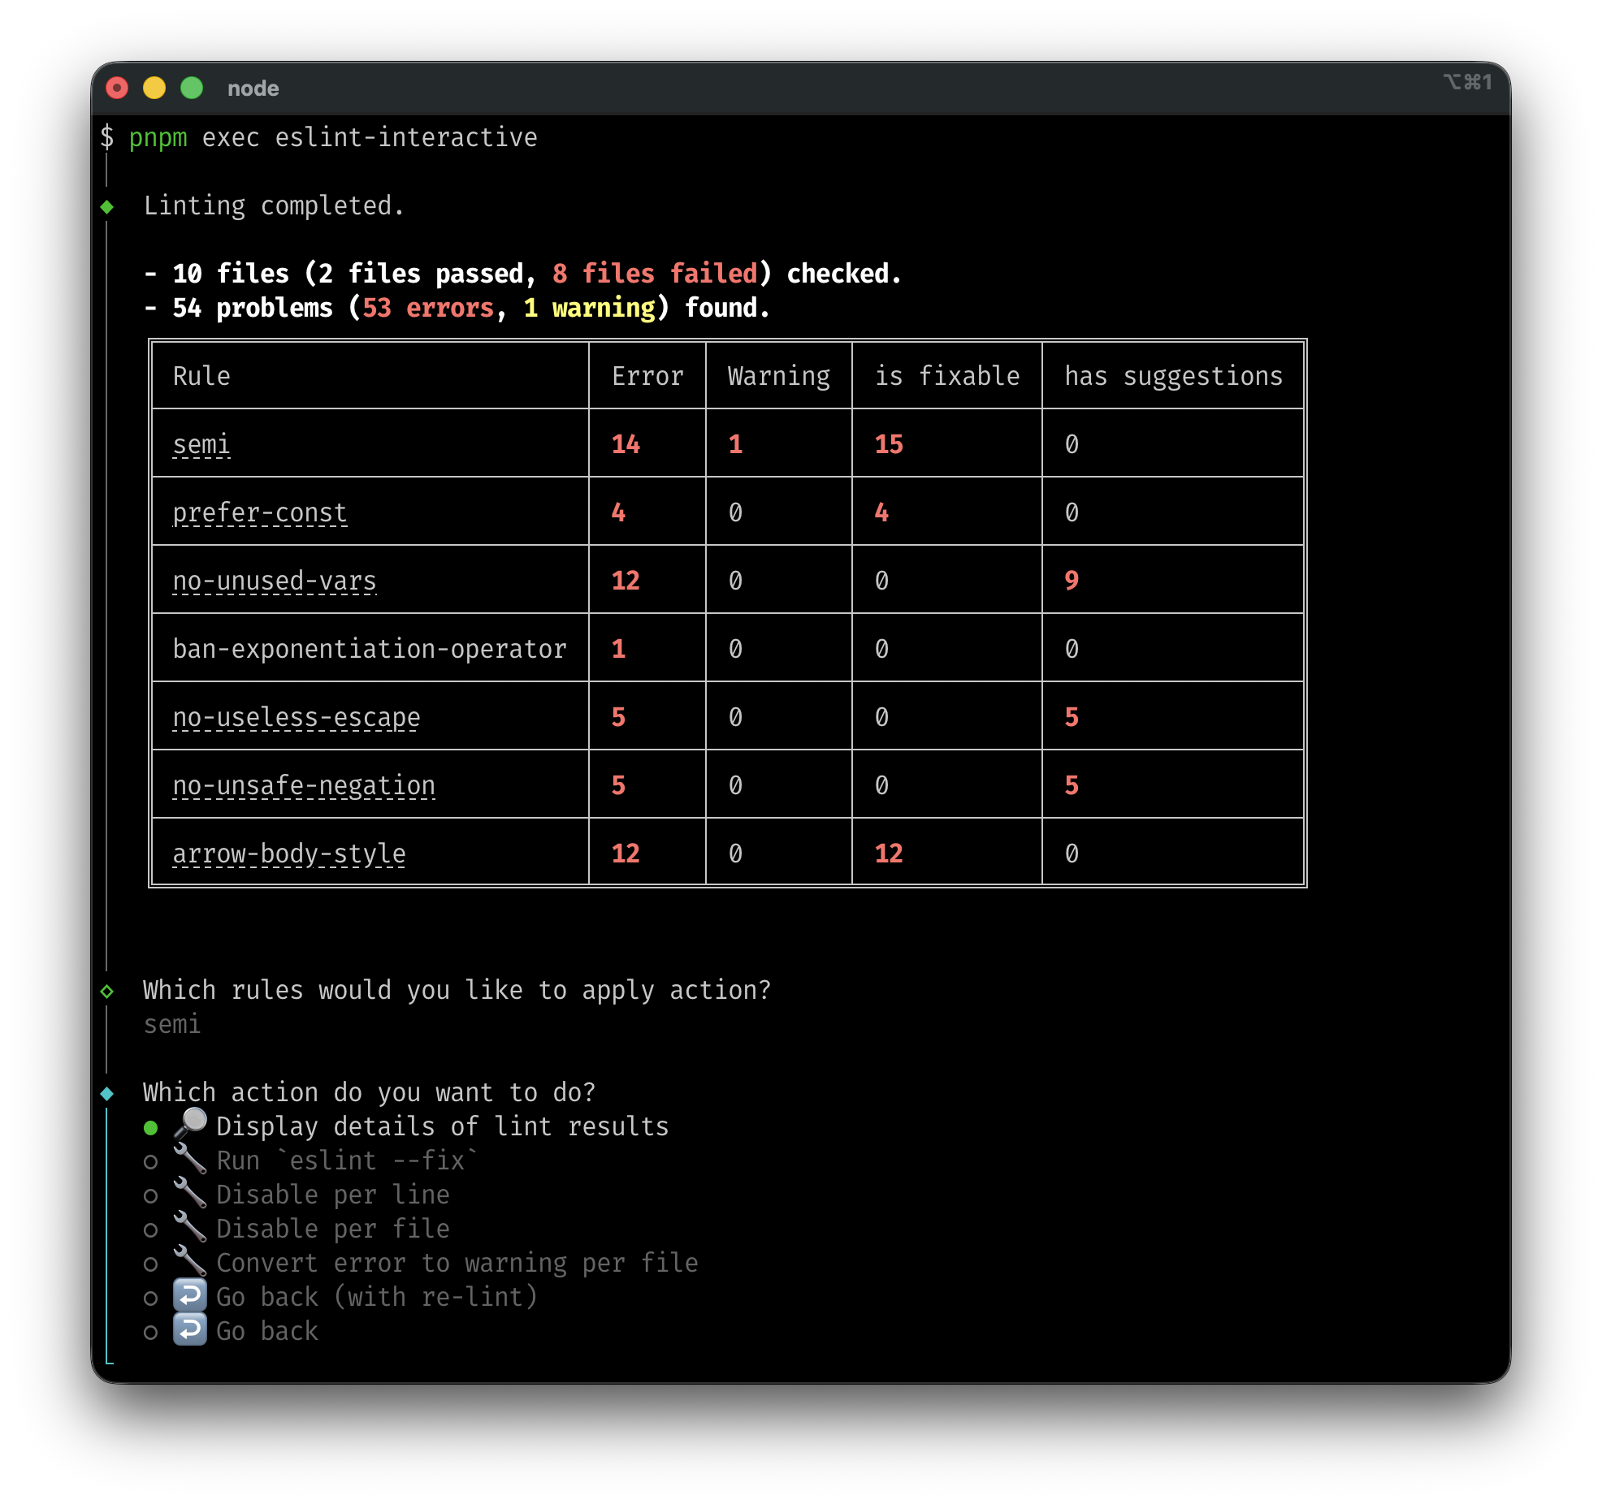Screen dimensions: 1602x1504
Task: Click the wrench icon beside Convert error to warning
Action: [190, 1262]
